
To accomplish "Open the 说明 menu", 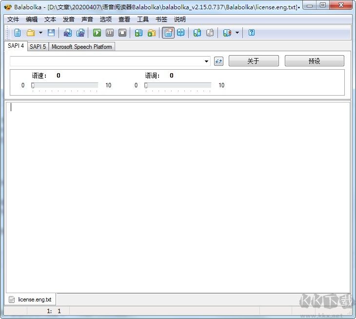I will click(180, 20).
